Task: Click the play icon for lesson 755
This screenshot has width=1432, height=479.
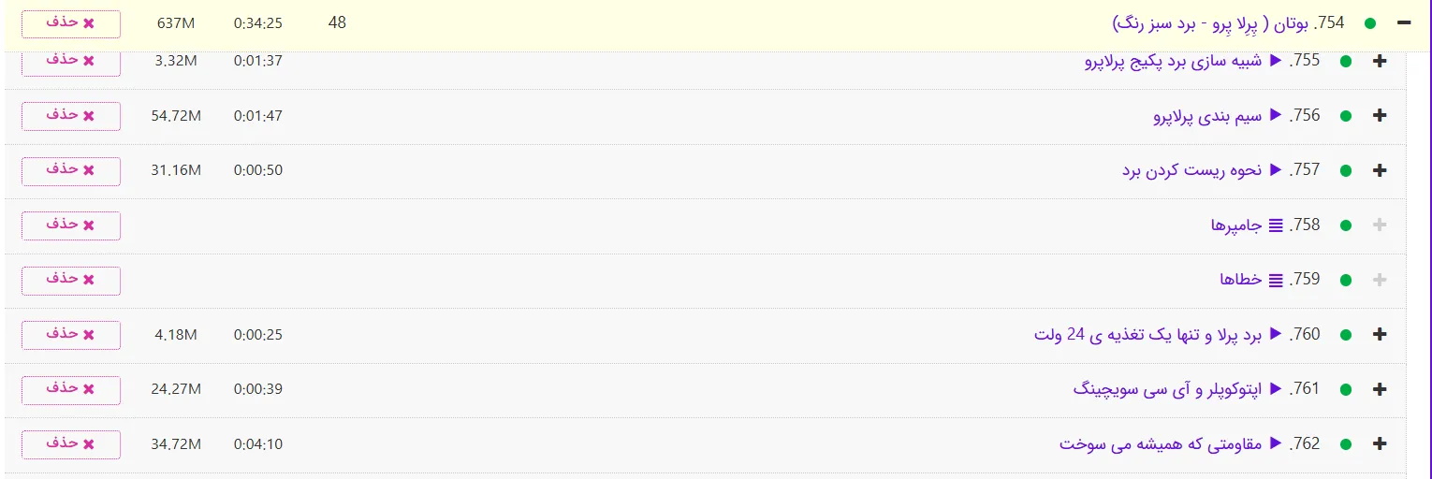Action: 1276,61
